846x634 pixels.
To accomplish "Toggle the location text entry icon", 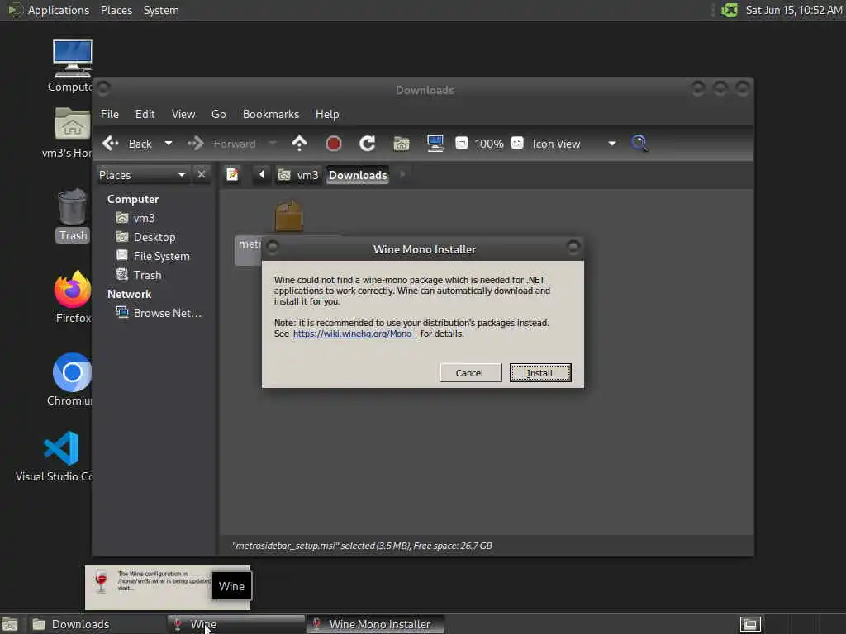I will [x=232, y=175].
